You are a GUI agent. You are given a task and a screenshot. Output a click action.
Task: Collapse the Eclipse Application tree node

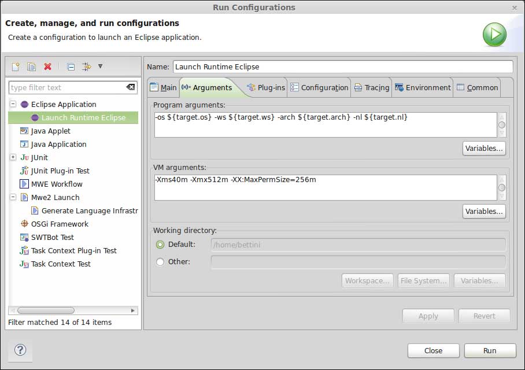(13, 104)
